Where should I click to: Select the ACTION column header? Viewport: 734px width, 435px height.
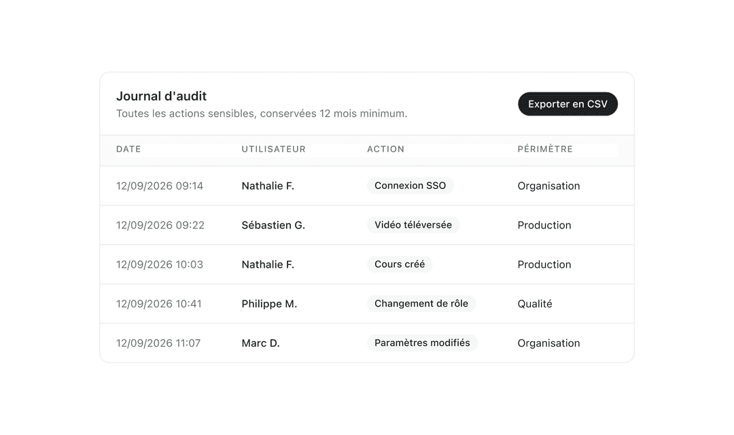(385, 149)
